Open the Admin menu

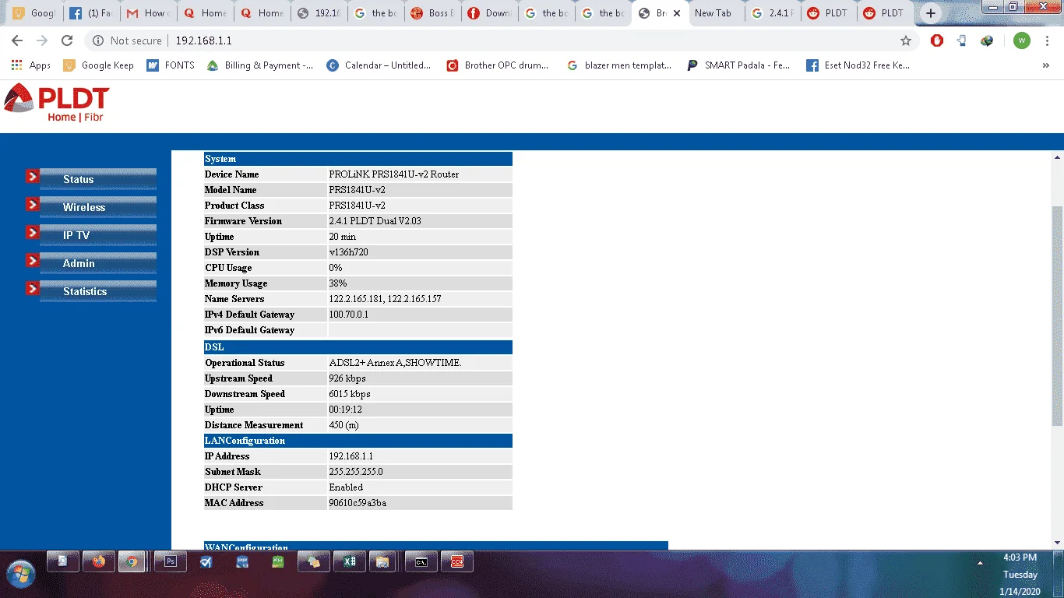pos(98,263)
